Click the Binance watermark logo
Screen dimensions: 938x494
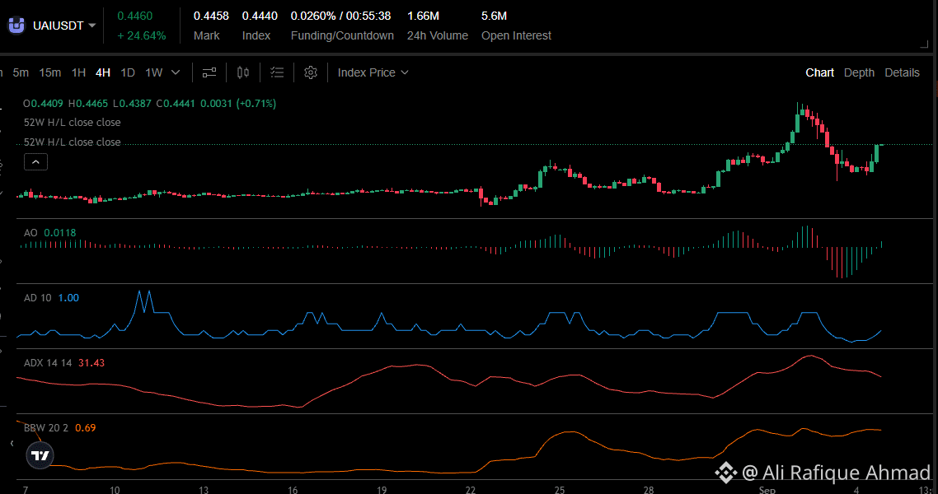tap(726, 473)
